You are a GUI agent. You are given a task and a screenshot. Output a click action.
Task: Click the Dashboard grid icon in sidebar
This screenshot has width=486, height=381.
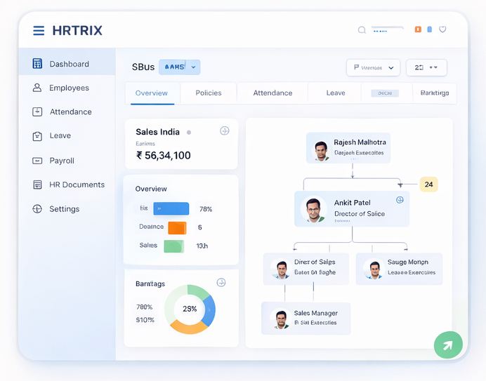click(37, 64)
